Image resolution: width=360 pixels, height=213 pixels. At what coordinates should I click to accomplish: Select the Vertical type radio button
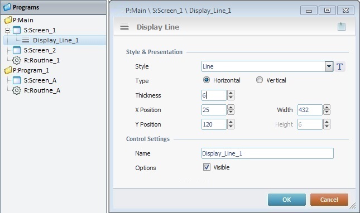pos(260,80)
